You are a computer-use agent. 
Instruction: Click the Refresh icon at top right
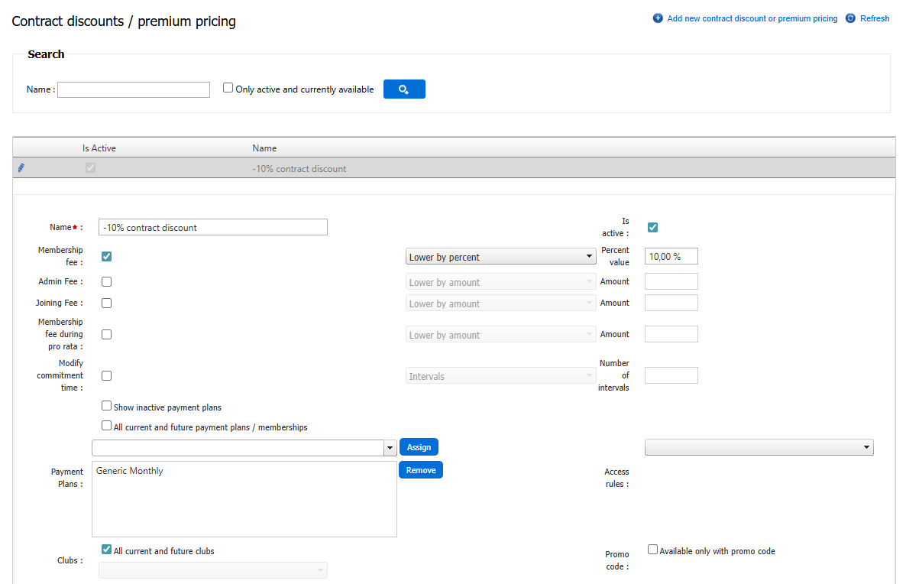click(x=850, y=18)
